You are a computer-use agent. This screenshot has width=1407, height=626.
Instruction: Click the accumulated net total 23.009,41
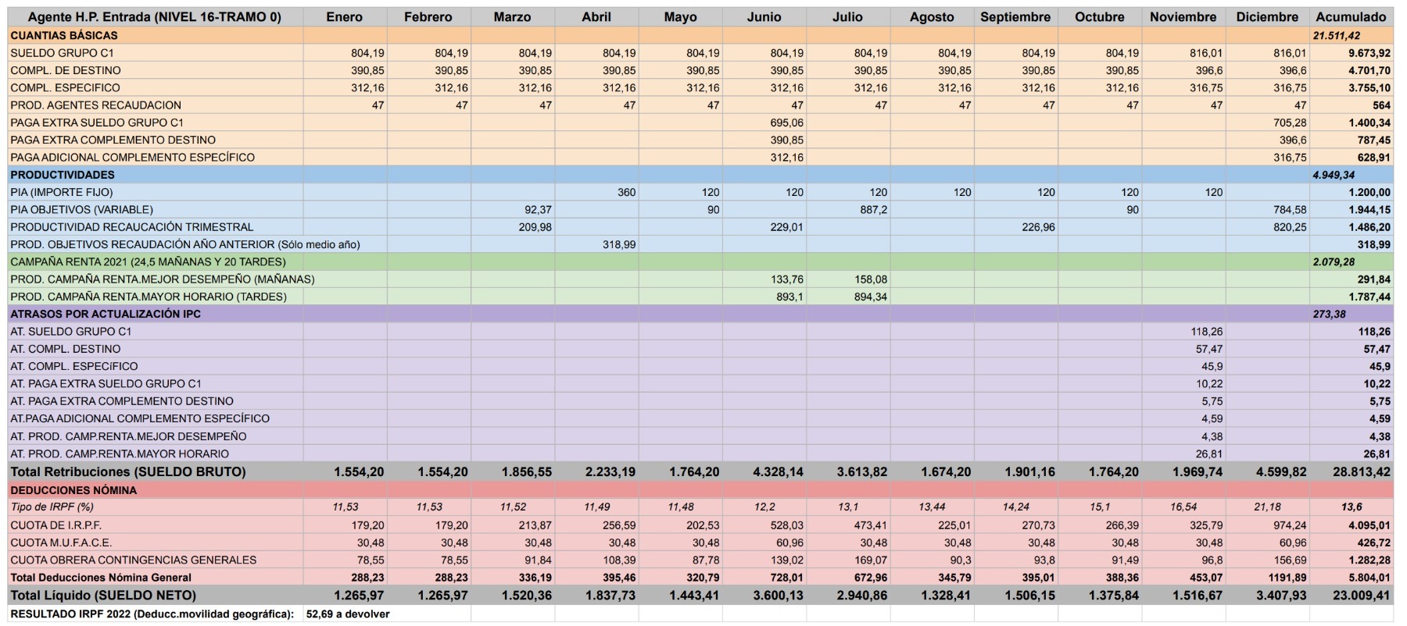[1361, 595]
